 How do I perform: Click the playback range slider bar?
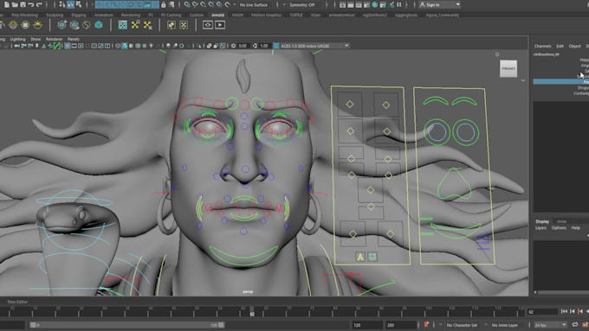[x=127, y=325]
